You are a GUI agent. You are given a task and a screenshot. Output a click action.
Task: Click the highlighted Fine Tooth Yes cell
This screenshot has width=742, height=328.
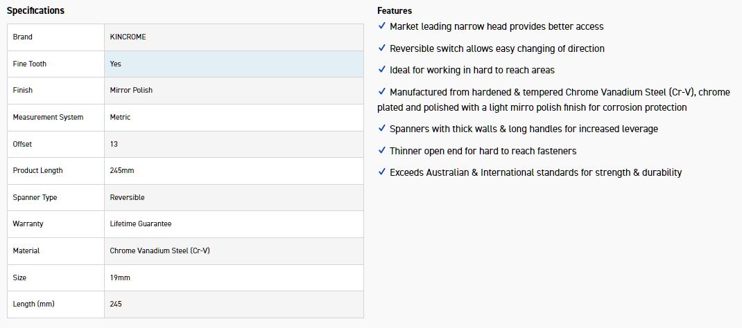(x=234, y=64)
